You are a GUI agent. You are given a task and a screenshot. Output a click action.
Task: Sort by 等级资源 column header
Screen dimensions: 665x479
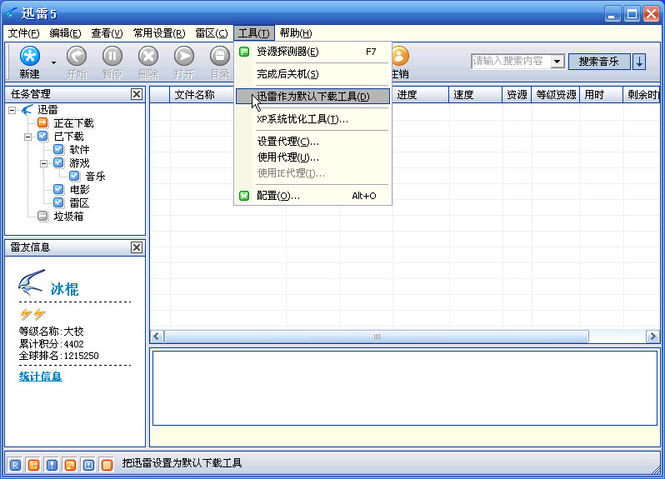click(556, 94)
